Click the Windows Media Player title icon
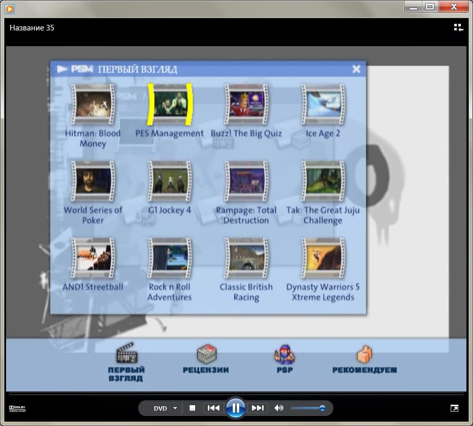Screen dimensions: 473x426 point(10,9)
